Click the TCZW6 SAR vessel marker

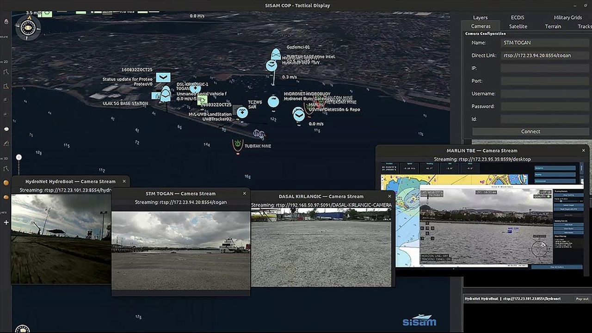tap(242, 112)
